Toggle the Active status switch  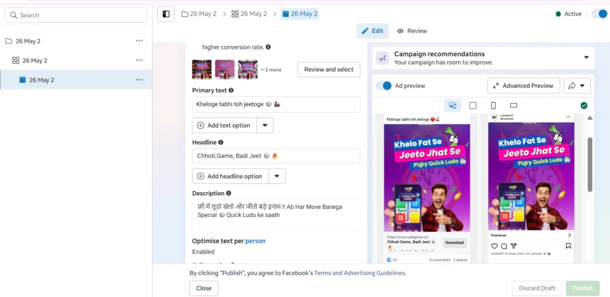click(599, 14)
